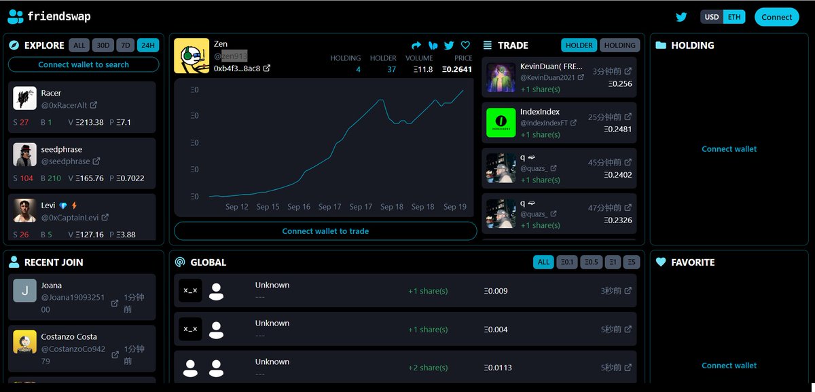Image resolution: width=815 pixels, height=392 pixels.
Task: Open Zen's friend.tech profile icon
Action: click(x=433, y=45)
